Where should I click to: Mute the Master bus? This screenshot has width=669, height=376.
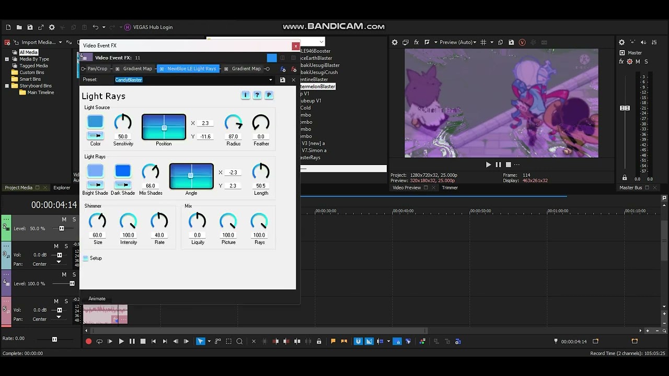[638, 62]
